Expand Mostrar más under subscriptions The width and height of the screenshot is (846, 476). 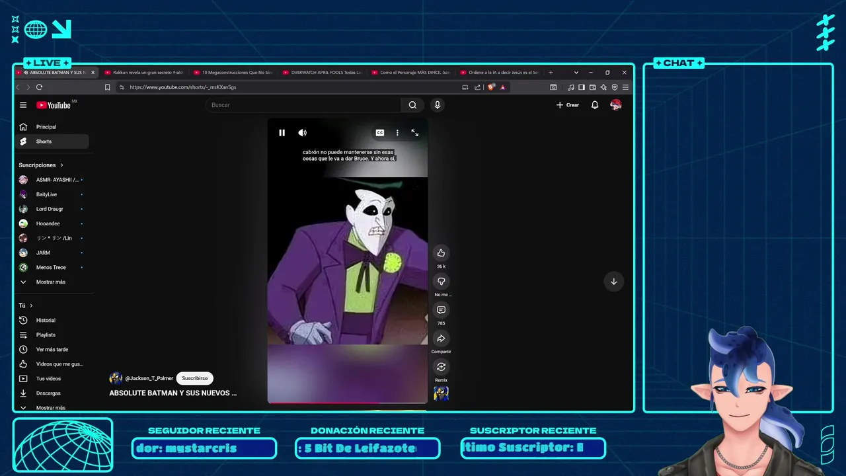(52, 282)
